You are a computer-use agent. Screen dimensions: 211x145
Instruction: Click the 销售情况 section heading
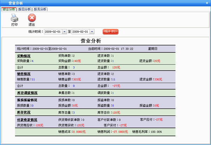pos(24,74)
